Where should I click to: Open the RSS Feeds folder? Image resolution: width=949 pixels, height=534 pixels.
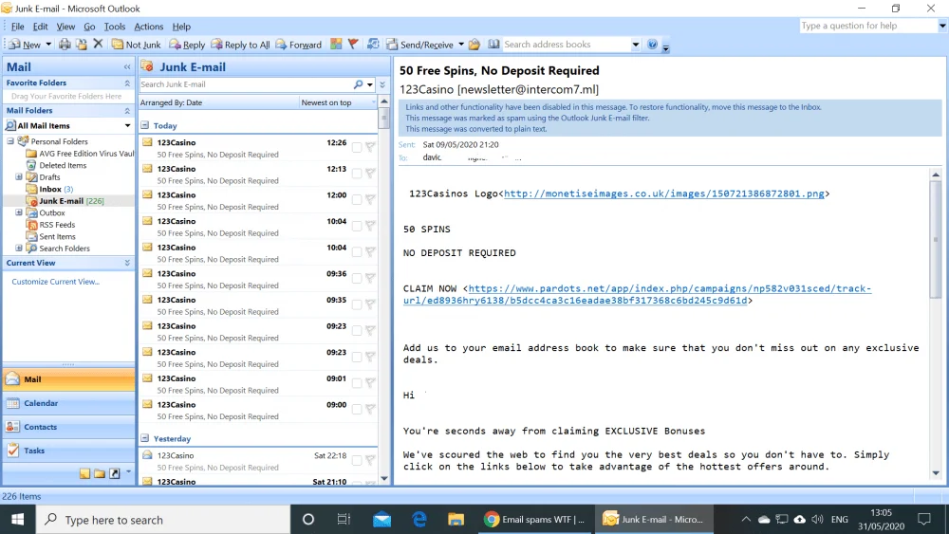[x=57, y=225]
